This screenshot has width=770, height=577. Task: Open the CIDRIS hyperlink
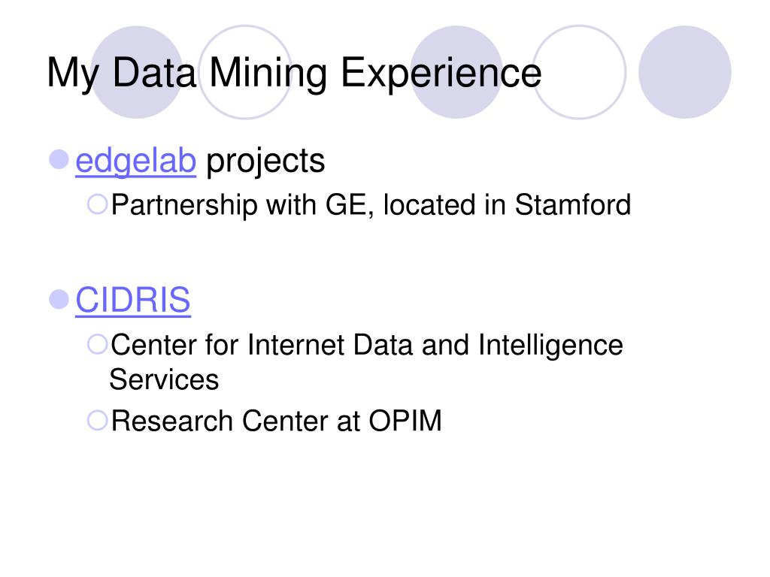[x=132, y=299]
